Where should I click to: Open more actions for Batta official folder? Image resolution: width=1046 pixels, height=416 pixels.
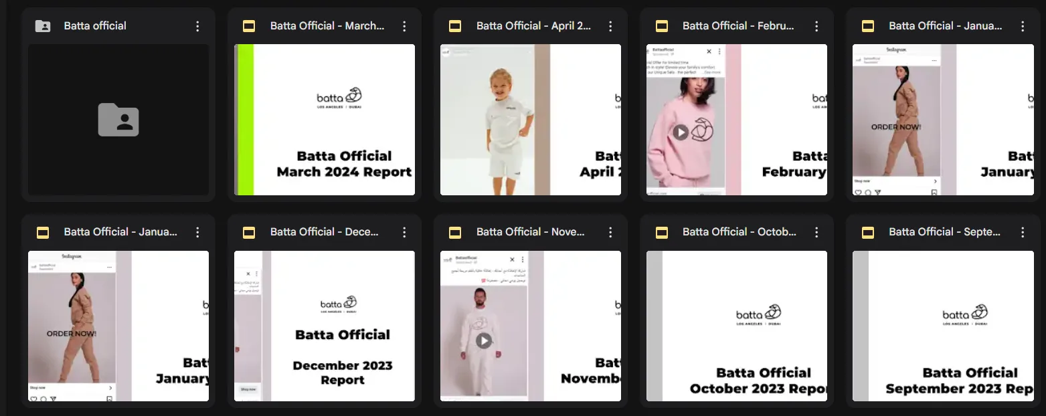click(x=197, y=26)
